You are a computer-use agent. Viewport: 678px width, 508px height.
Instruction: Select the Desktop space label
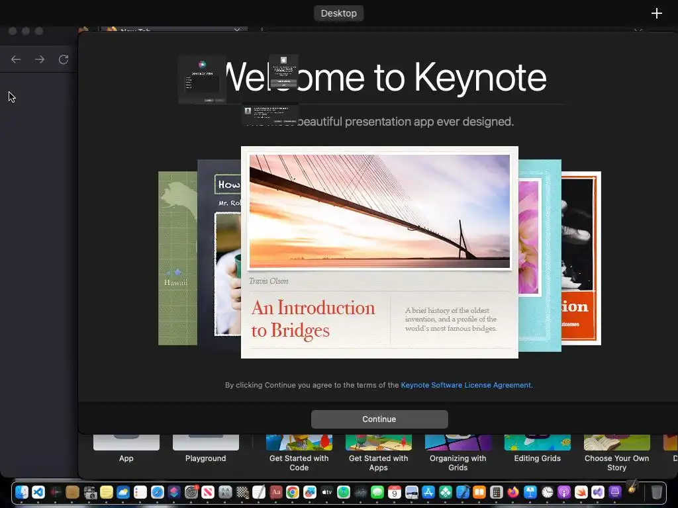click(338, 13)
